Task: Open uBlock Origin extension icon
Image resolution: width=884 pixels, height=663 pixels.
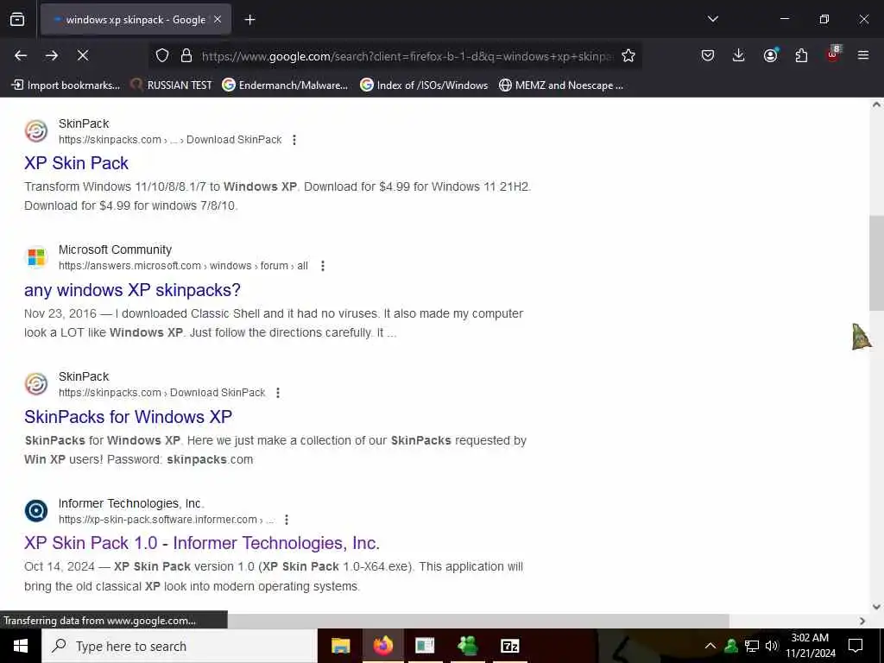Action: [x=833, y=54]
